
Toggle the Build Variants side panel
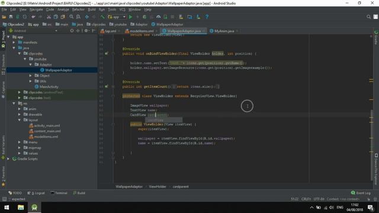point(3,147)
